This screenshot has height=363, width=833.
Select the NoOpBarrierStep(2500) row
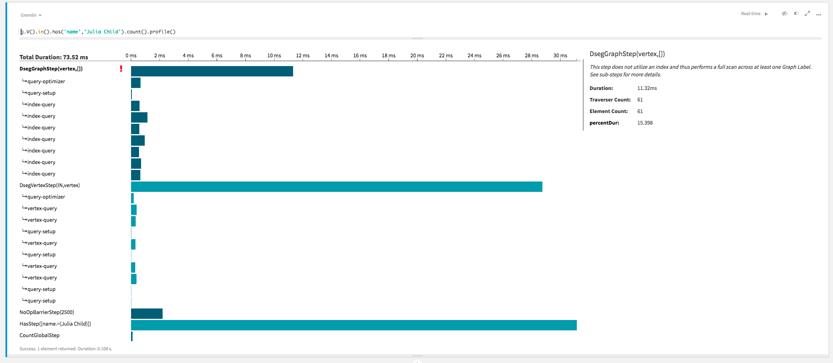(x=47, y=312)
